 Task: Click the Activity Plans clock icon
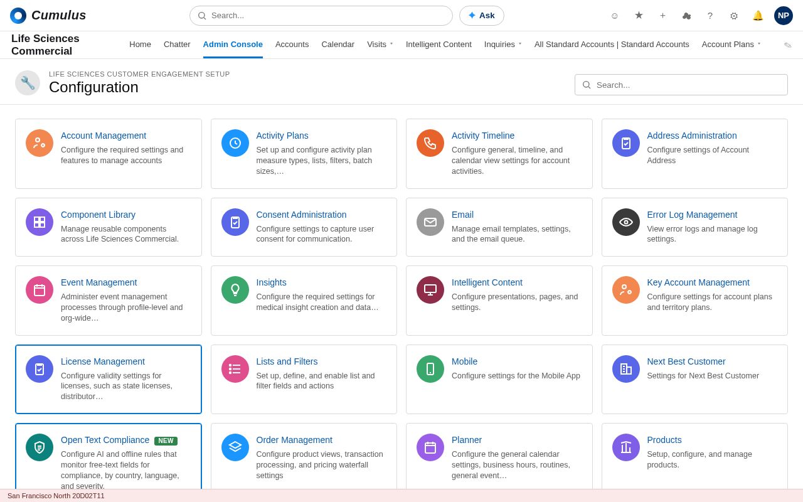(235, 143)
